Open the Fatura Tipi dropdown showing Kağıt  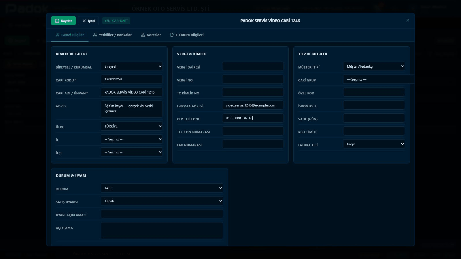coord(374,144)
